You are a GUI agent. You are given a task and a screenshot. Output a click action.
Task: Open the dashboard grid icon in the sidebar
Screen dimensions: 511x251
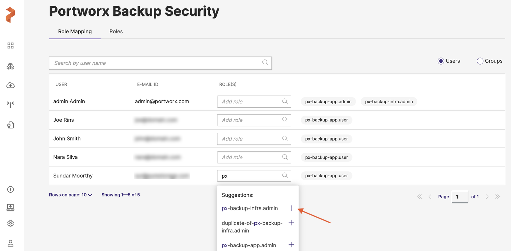(10, 46)
